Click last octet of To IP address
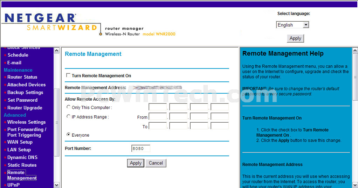Screen dimensions: 358x188 [x=219, y=126]
